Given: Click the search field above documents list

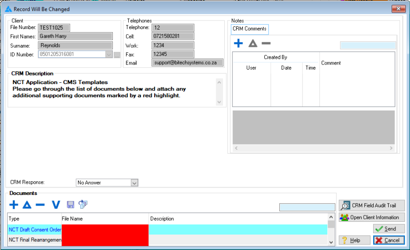Looking at the screenshot, I should (306, 207).
